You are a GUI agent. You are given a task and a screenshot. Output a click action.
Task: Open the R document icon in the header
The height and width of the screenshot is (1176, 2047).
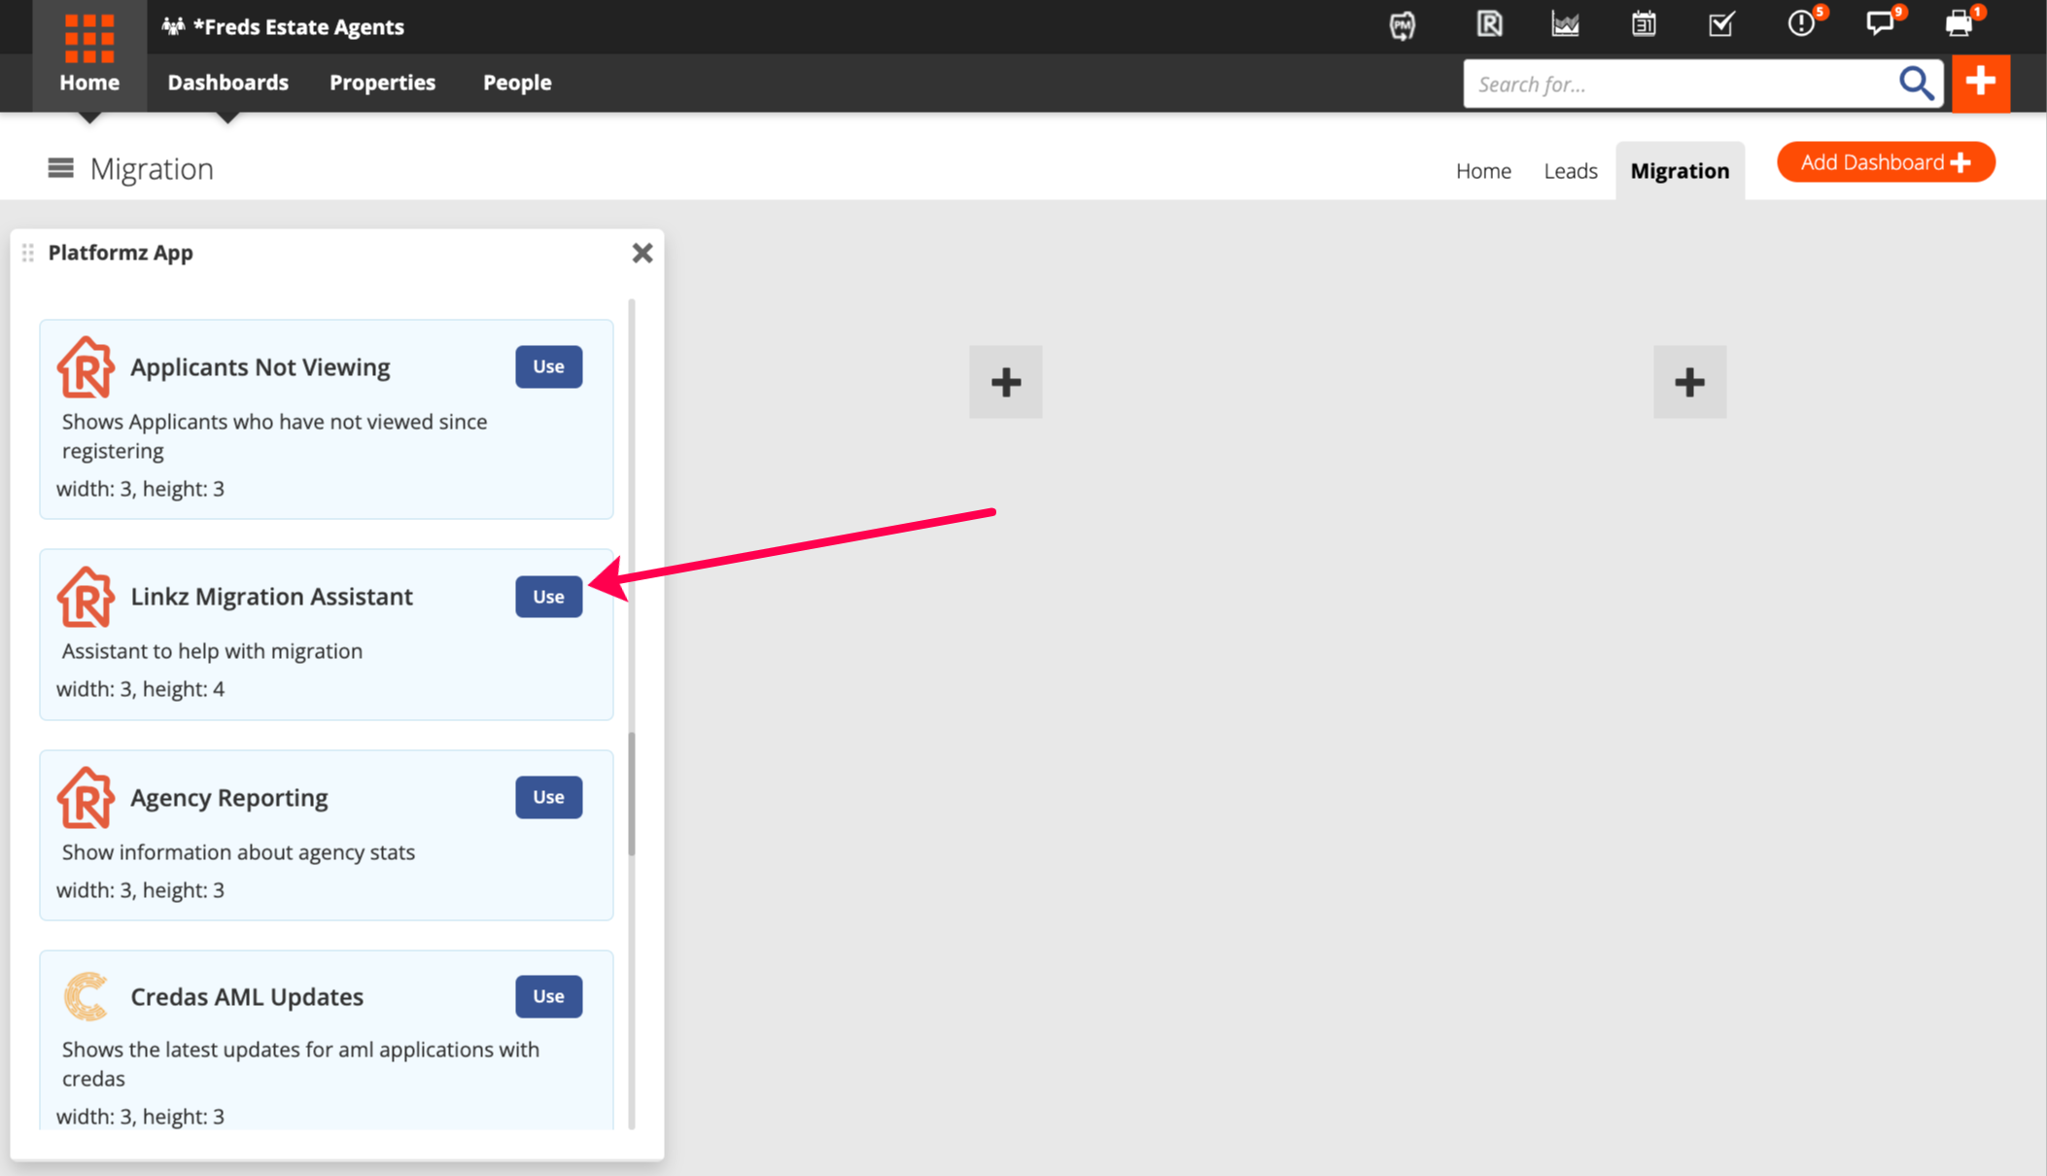1489,24
